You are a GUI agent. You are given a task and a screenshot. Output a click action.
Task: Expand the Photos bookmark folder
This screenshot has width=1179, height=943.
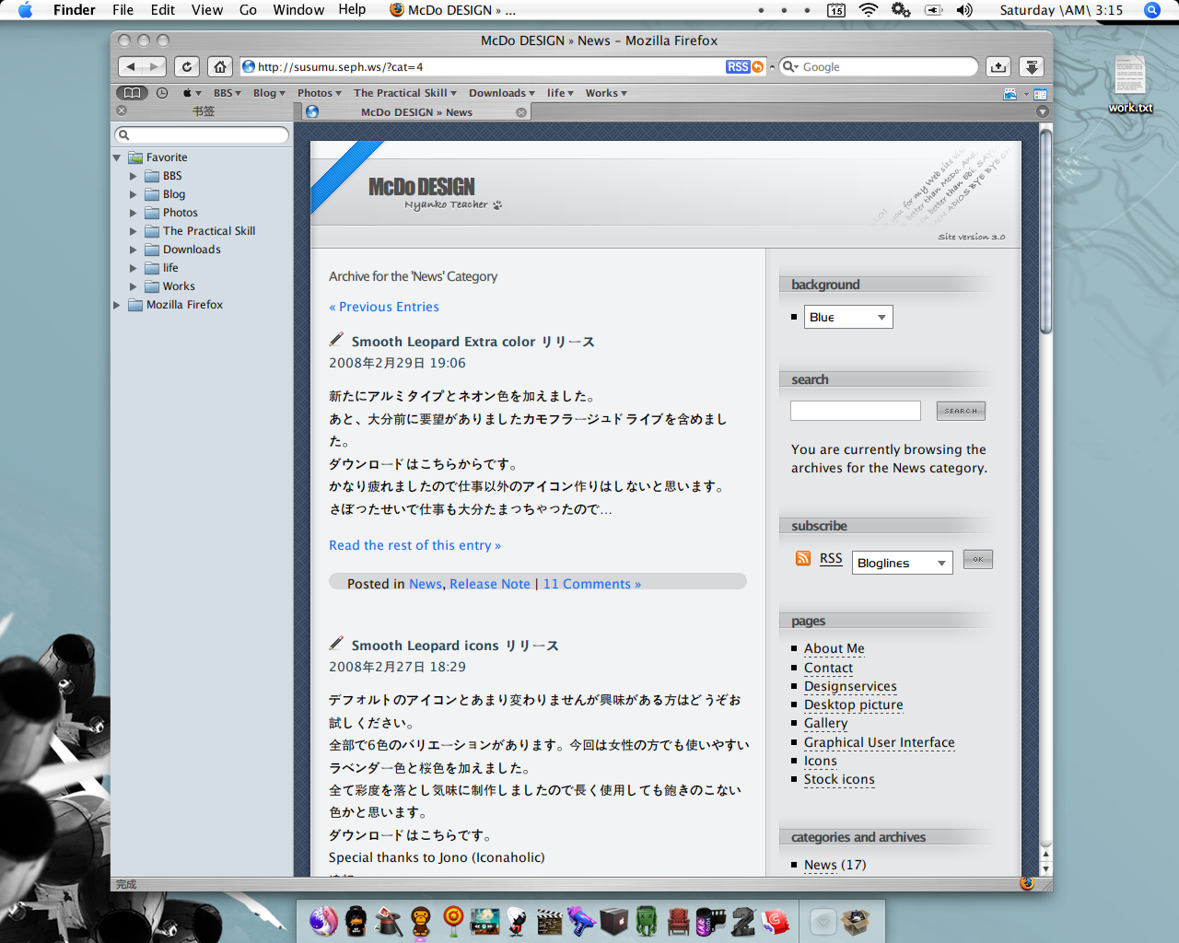tap(133, 213)
